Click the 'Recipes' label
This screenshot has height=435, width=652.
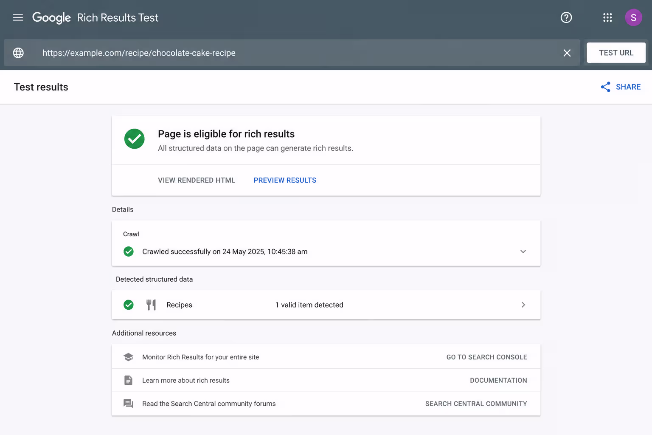pyautogui.click(x=179, y=305)
